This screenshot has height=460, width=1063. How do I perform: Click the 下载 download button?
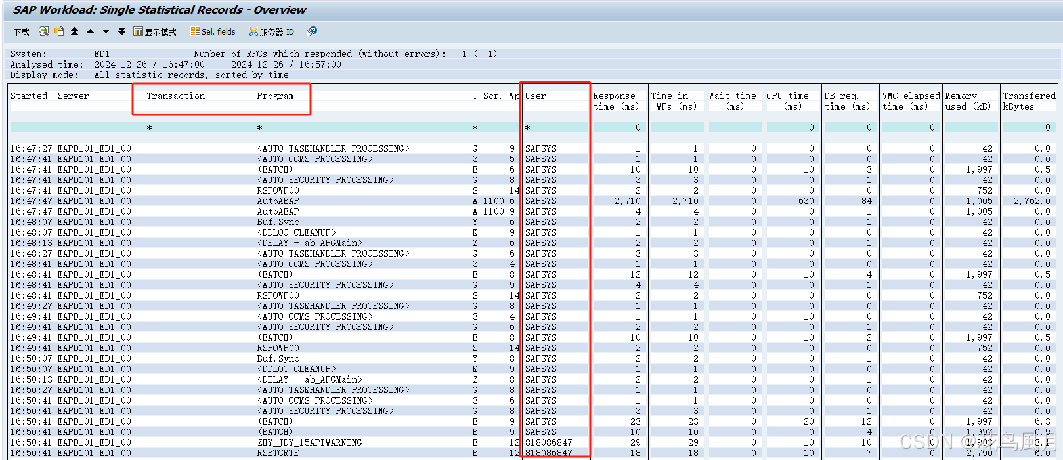point(21,31)
